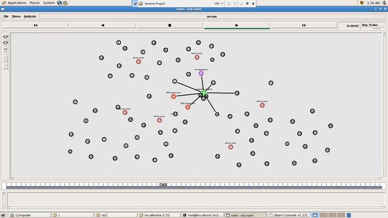The width and height of the screenshot is (388, 218).
Task: Open the Views menu
Action: click(16, 16)
